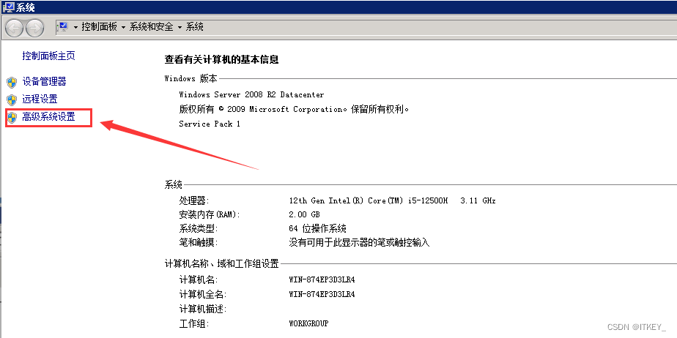Screen dimensions: 677x338
Task: Select text Windows Server 2008 R2 Datacenter
Action: coord(251,94)
